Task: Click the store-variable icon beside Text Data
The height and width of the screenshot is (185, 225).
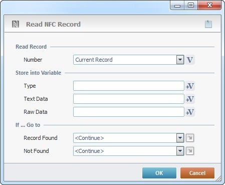Action: click(190, 99)
